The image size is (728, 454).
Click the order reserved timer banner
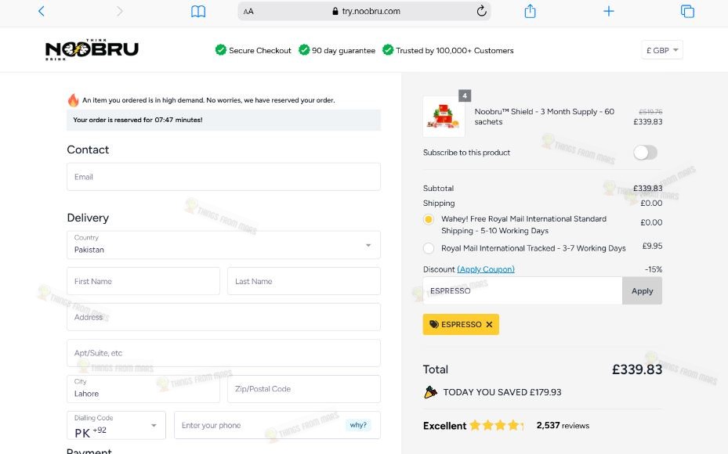coord(223,120)
